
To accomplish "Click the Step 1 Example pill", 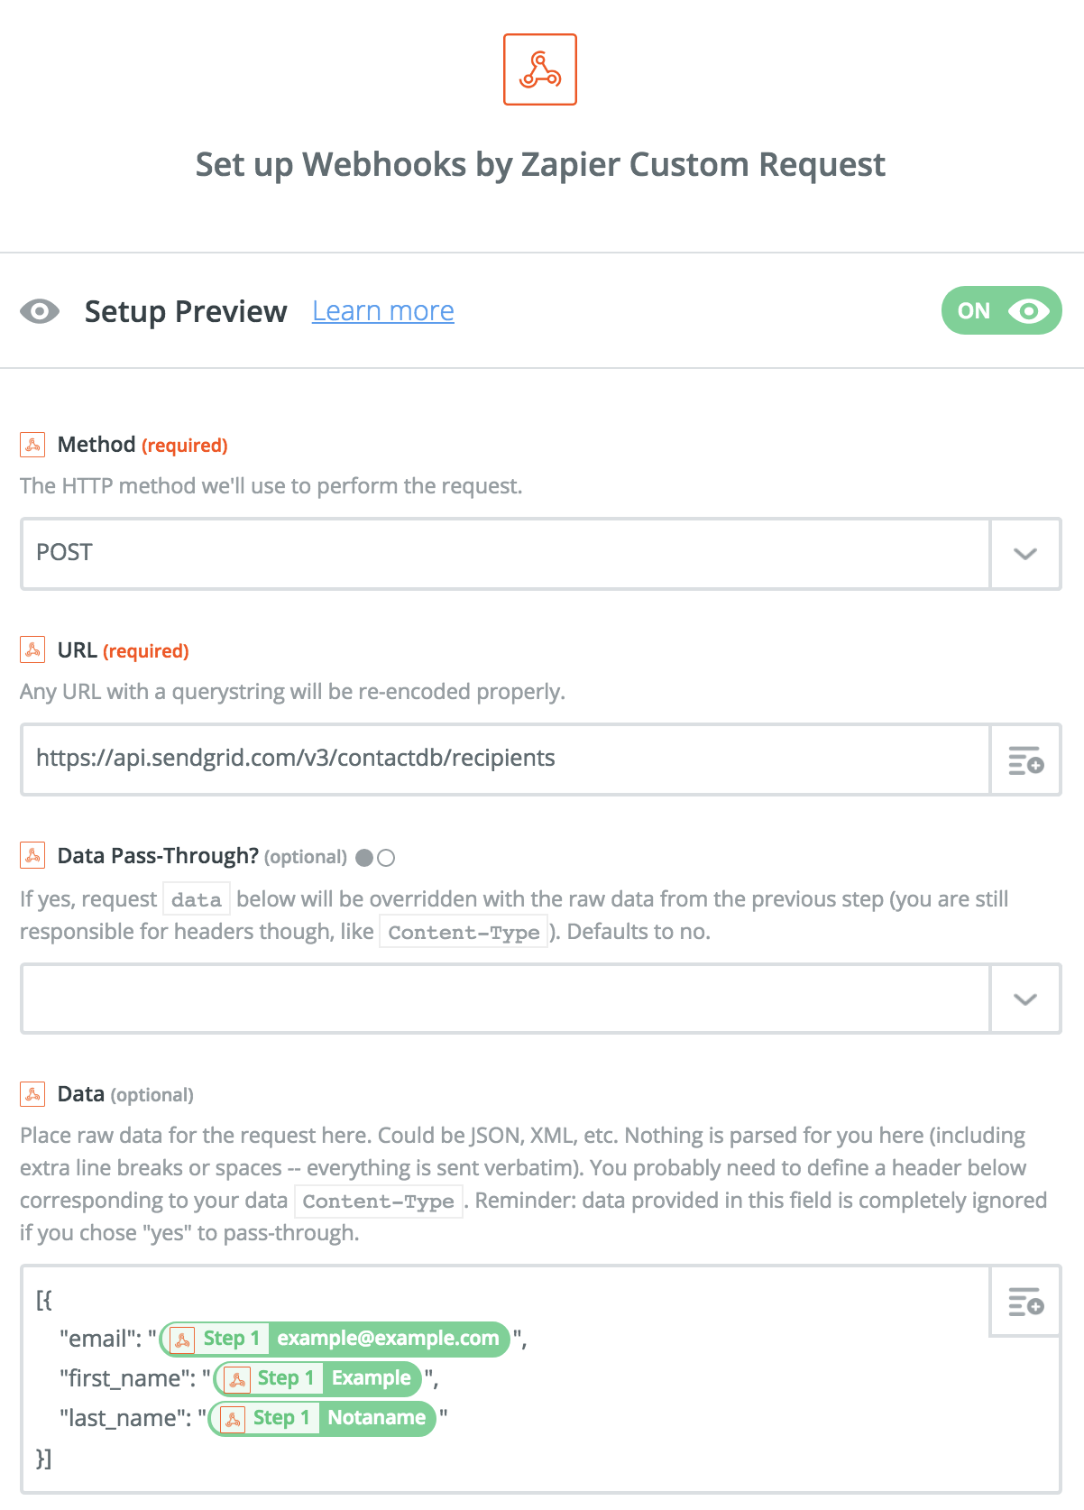I will pos(317,1378).
